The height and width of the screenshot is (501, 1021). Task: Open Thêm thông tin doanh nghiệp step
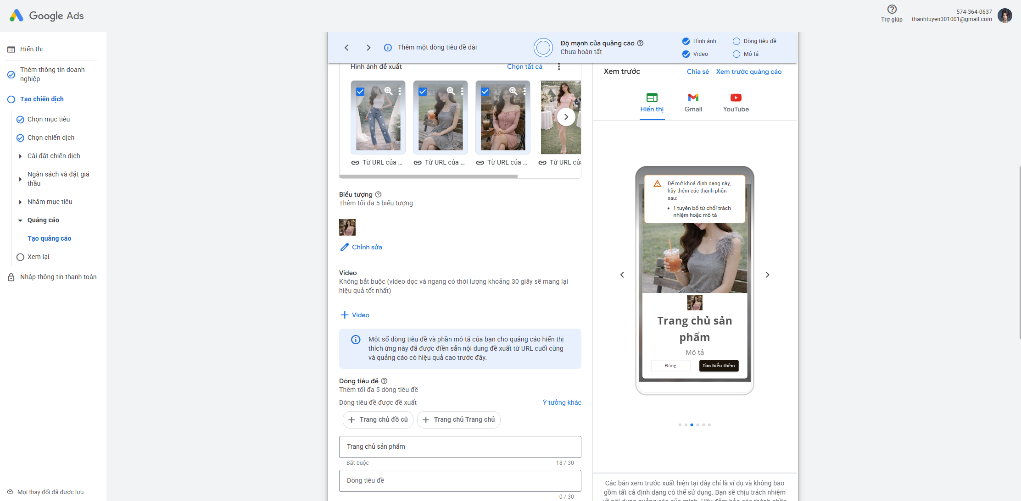52,74
